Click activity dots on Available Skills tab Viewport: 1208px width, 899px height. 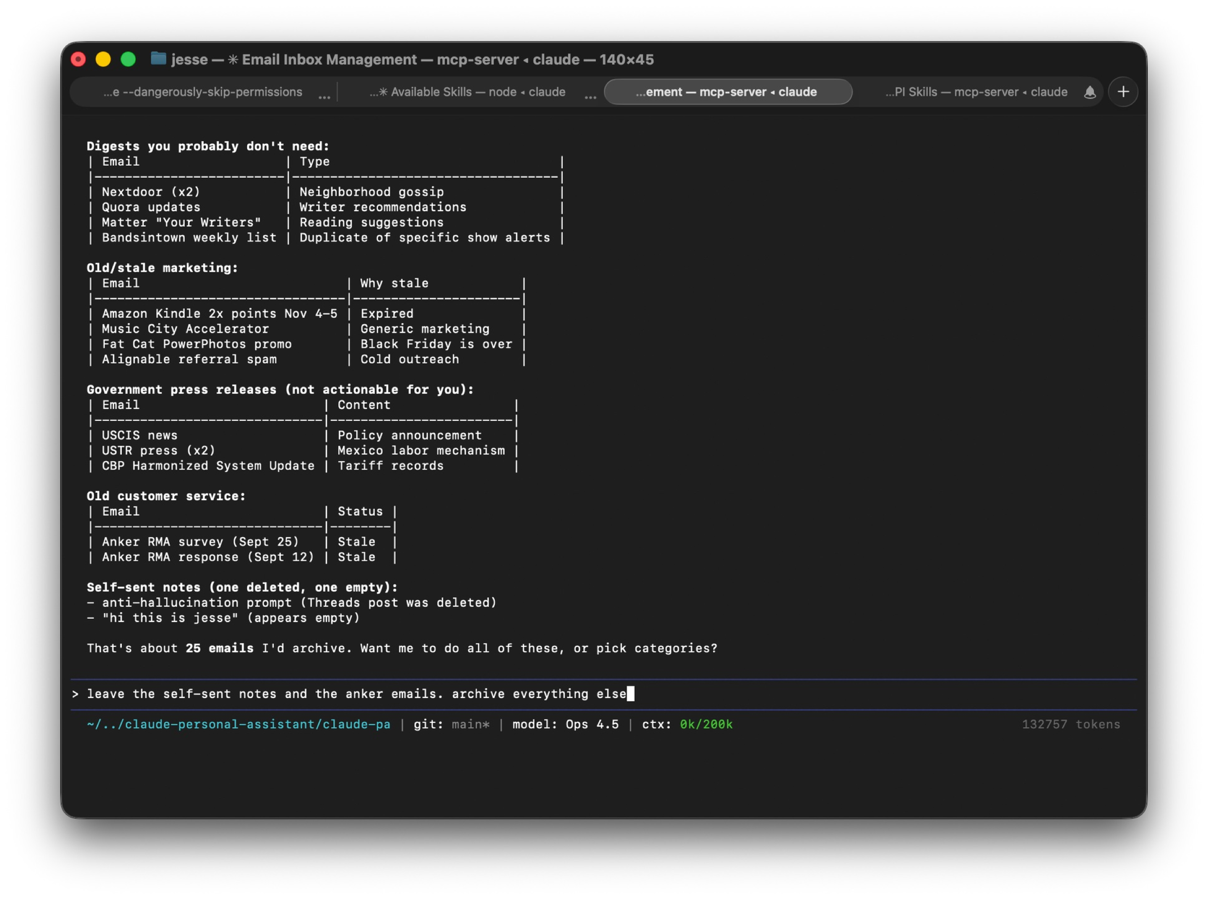click(590, 96)
